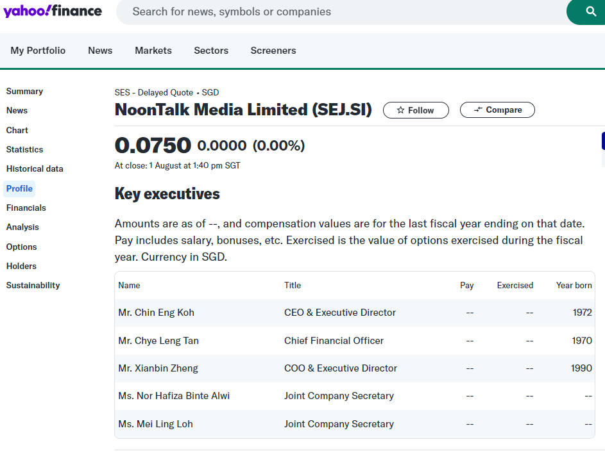Open Historical data section
This screenshot has width=605, height=458.
coord(35,168)
